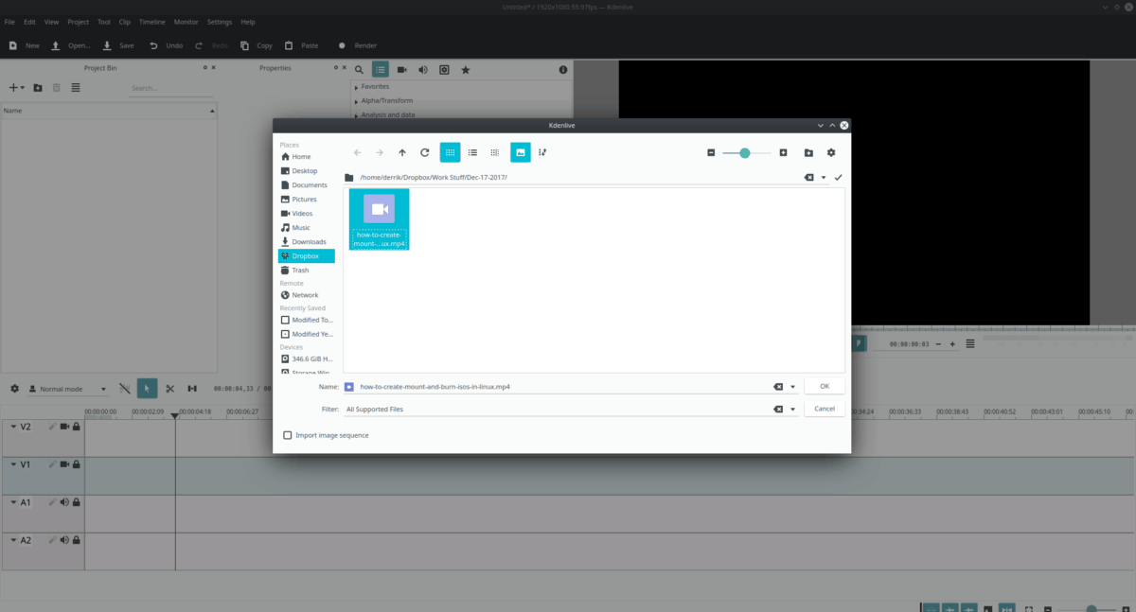The width and height of the screenshot is (1136, 612).
Task: Open the Normal mode timeline dropdown
Action: click(68, 389)
